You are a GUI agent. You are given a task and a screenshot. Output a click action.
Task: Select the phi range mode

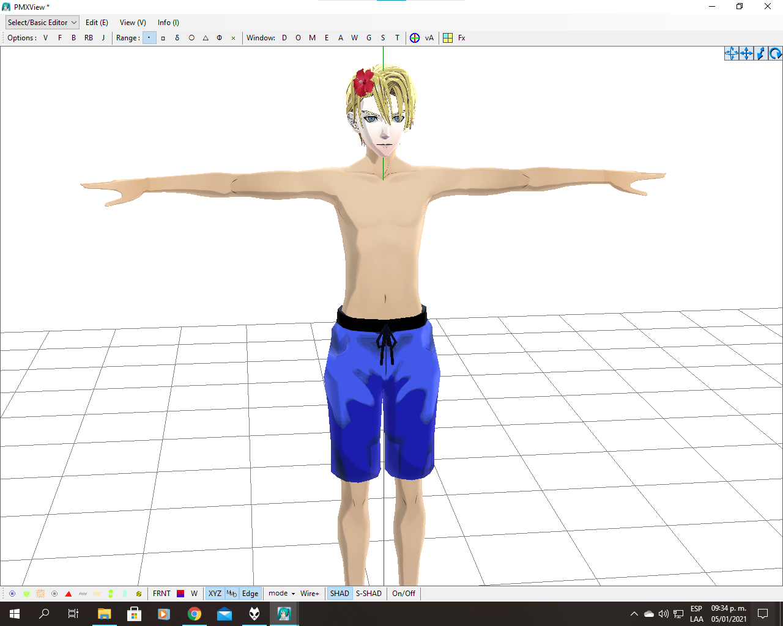220,38
